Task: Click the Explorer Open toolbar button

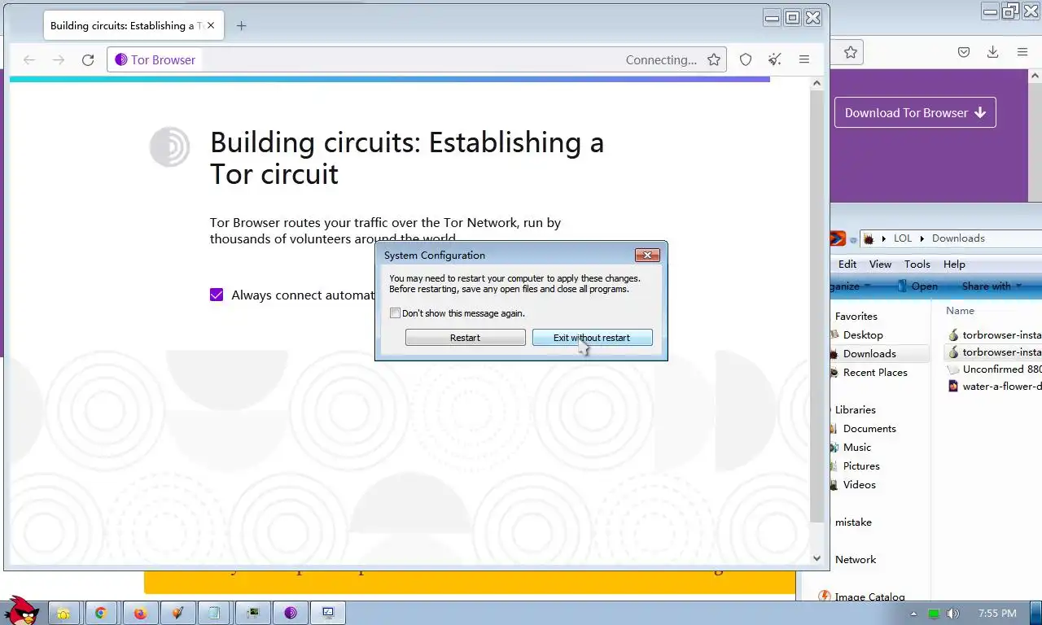Action: click(x=917, y=286)
